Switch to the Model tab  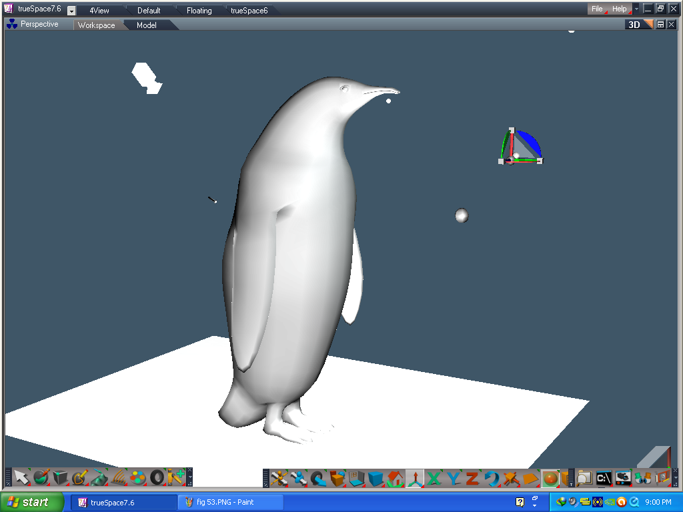click(x=146, y=25)
